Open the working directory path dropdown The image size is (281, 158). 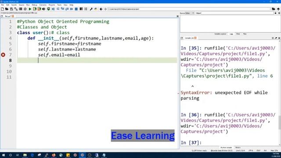270,9
